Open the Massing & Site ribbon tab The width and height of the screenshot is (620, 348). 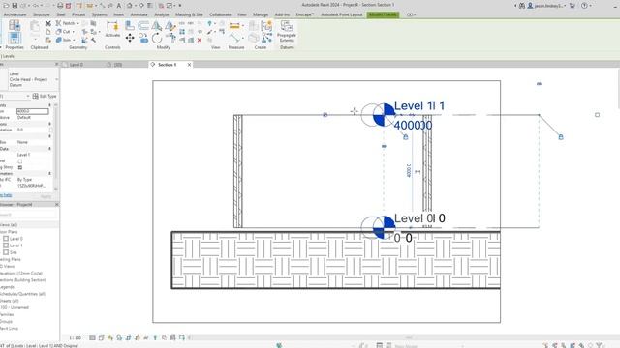[189, 14]
